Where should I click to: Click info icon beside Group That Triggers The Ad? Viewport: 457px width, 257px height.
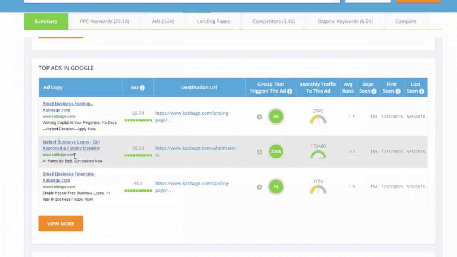(x=289, y=91)
